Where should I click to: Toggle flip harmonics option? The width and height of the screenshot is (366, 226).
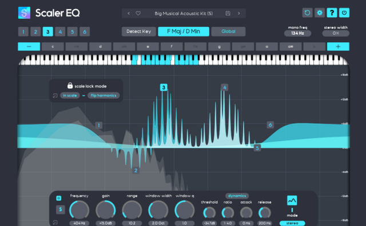104,95
